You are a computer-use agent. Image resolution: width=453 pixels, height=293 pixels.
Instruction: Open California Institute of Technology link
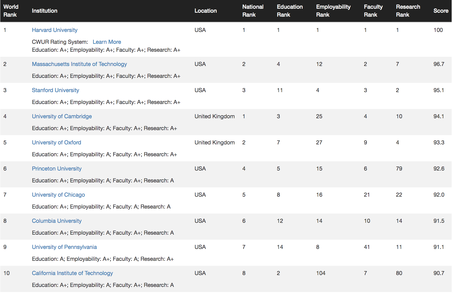tap(72, 273)
